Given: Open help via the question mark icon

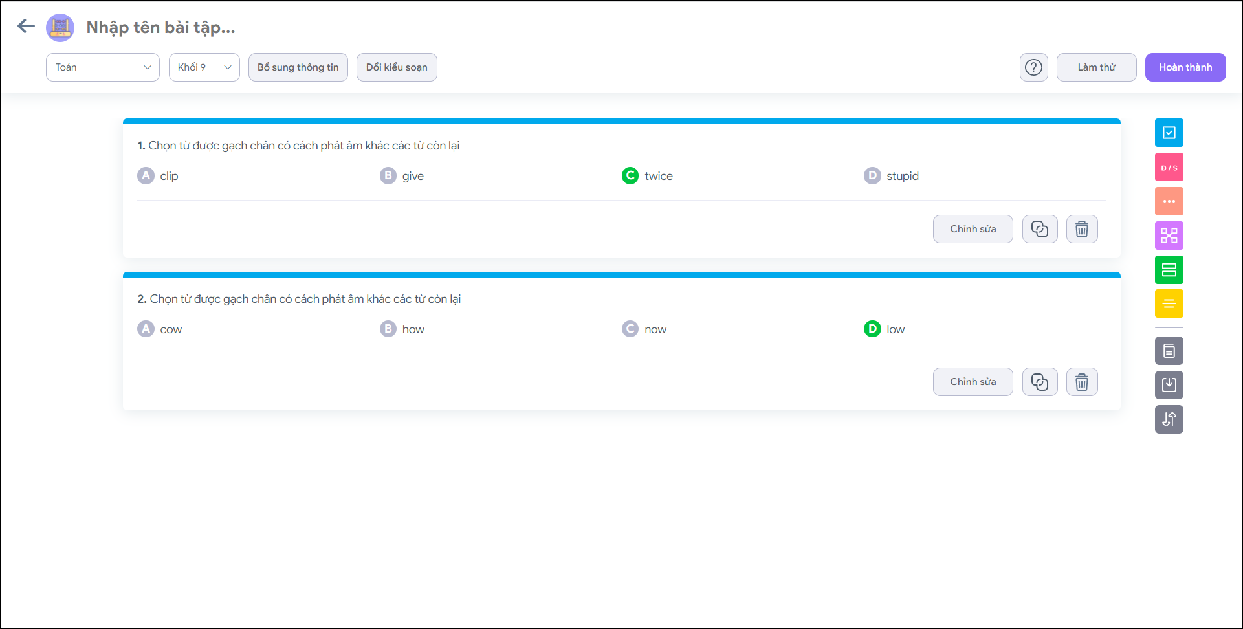Looking at the screenshot, I should (1033, 67).
